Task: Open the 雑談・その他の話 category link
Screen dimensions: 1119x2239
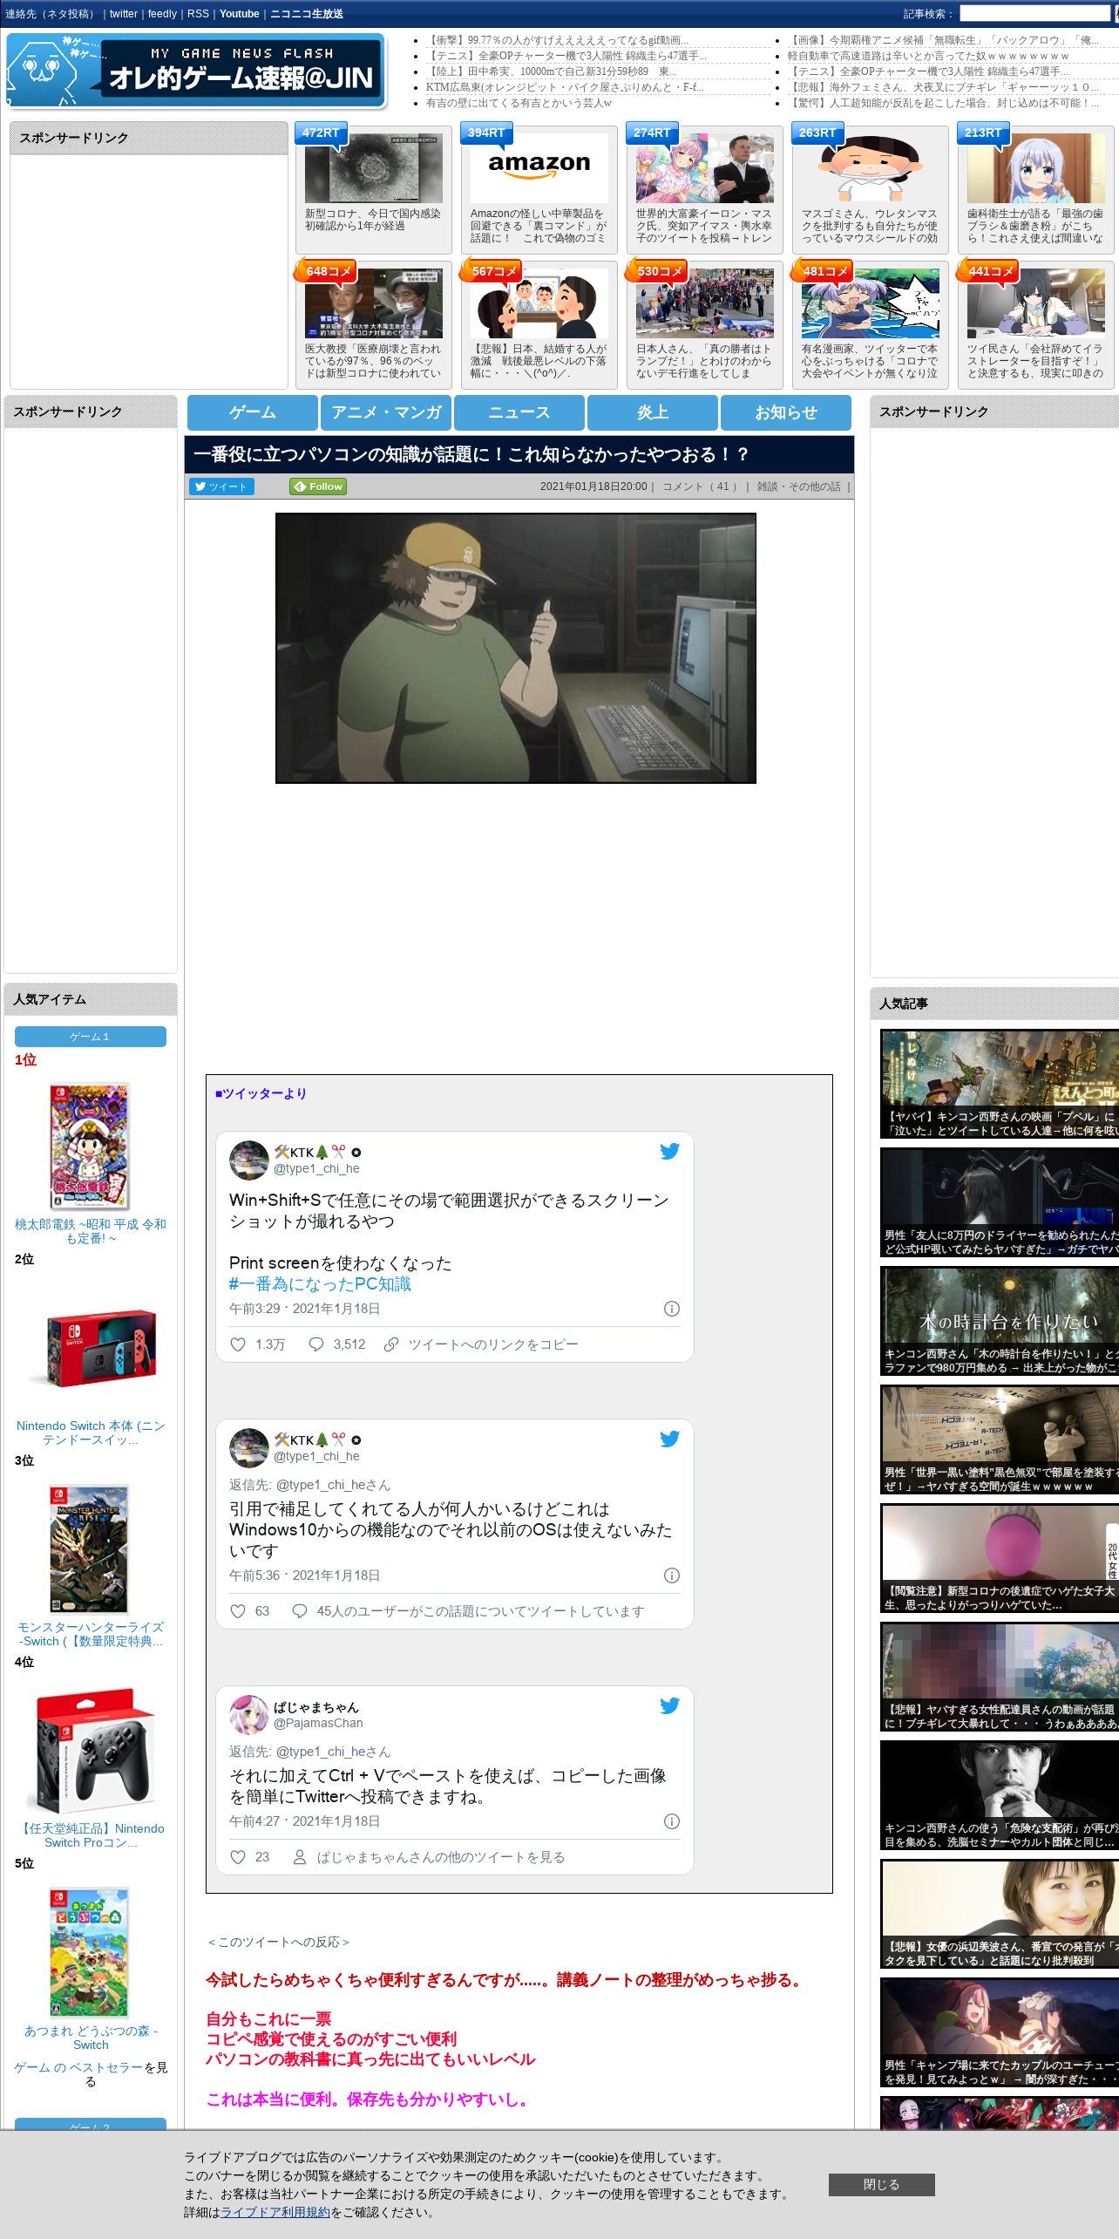Action: click(x=799, y=487)
